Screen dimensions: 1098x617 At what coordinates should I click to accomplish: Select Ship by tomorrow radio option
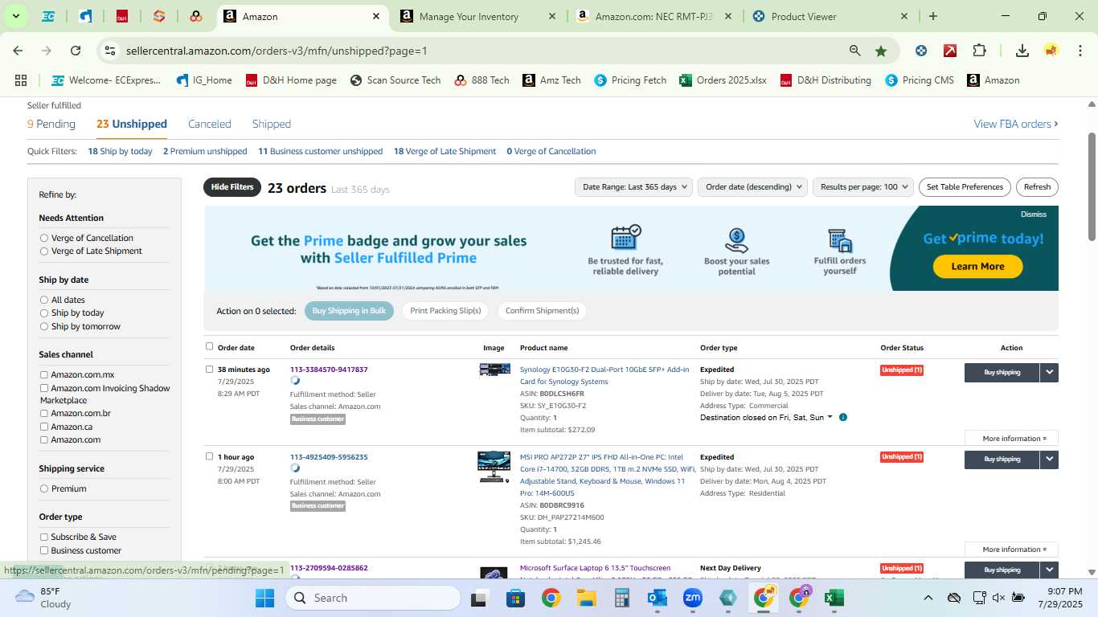click(x=44, y=326)
